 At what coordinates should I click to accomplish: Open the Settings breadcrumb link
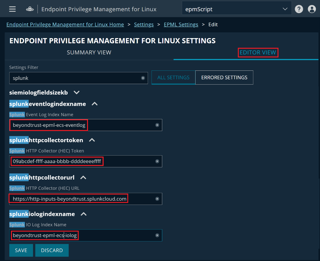(x=144, y=24)
